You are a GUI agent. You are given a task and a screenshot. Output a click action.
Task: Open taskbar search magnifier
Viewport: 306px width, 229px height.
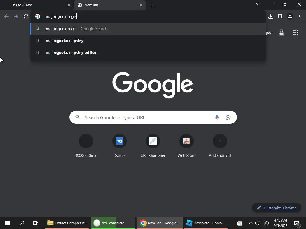click(22, 223)
